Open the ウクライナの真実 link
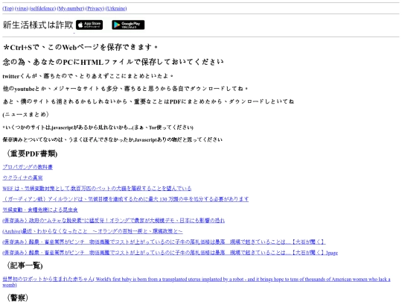 pos(22,177)
